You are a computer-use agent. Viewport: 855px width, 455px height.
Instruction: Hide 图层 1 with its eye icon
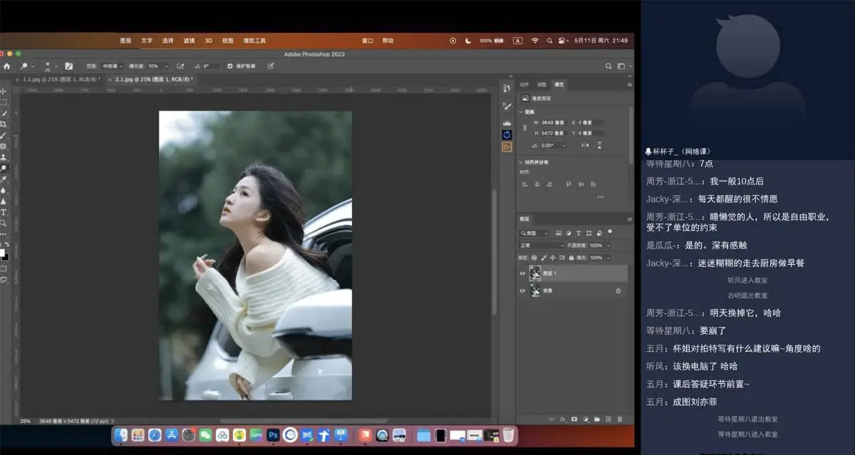point(522,273)
